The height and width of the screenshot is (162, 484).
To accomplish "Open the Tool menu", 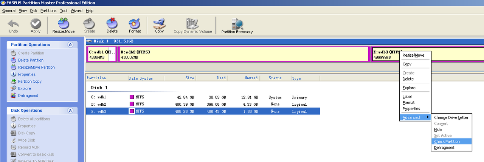I will pyautogui.click(x=64, y=11).
